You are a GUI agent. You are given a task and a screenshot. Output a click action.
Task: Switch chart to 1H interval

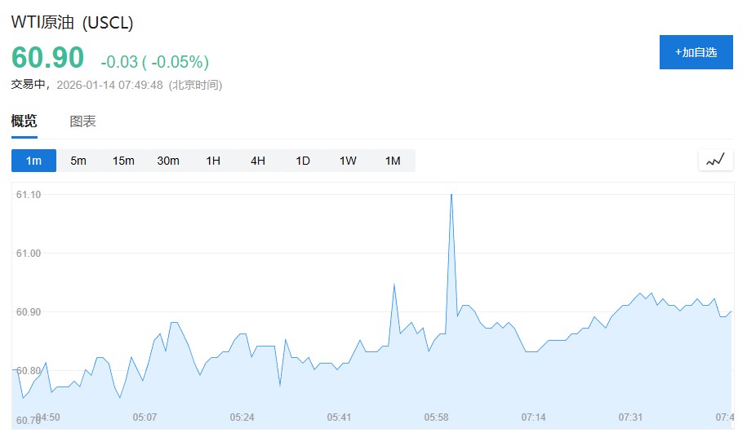213,161
